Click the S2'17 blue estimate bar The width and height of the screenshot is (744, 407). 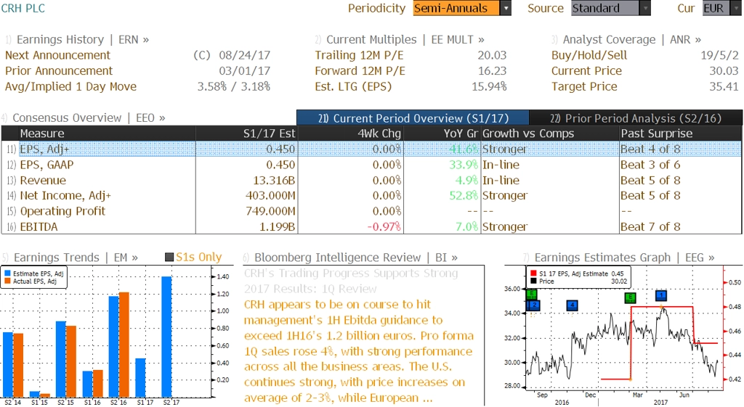tap(166, 337)
